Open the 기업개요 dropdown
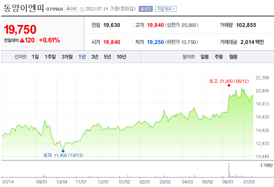The width and height of the screenshot is (274, 187). (166, 9)
